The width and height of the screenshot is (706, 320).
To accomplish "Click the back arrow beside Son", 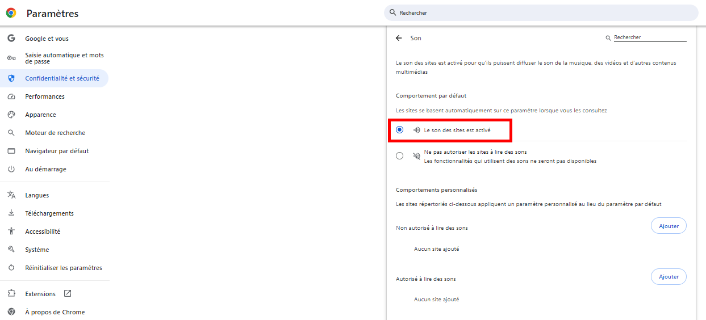I will click(399, 38).
